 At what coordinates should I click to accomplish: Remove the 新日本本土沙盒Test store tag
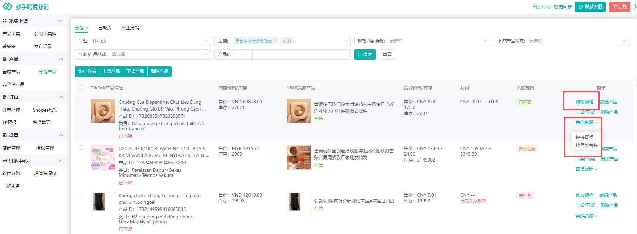(275, 41)
